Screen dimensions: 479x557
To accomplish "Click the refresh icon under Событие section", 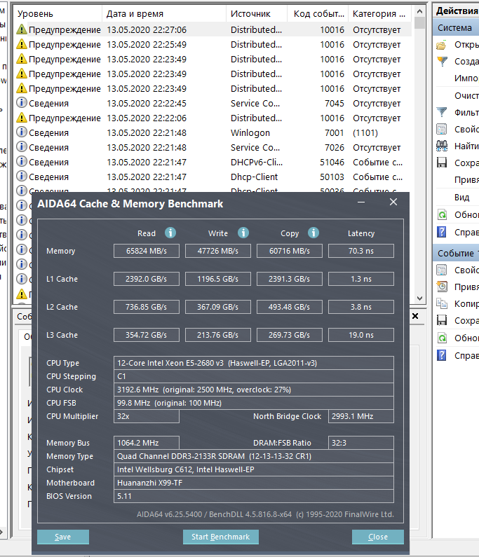I will [x=442, y=338].
